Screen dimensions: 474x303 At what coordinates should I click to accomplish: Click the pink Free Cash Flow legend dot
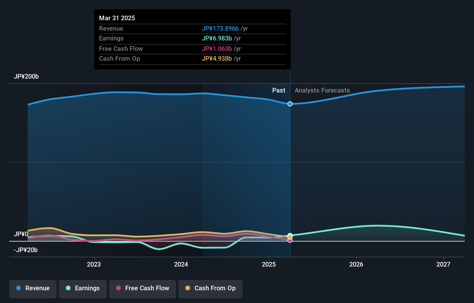point(118,288)
